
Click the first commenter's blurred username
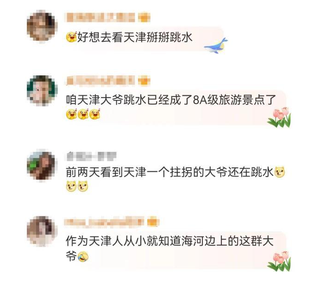click(100, 17)
